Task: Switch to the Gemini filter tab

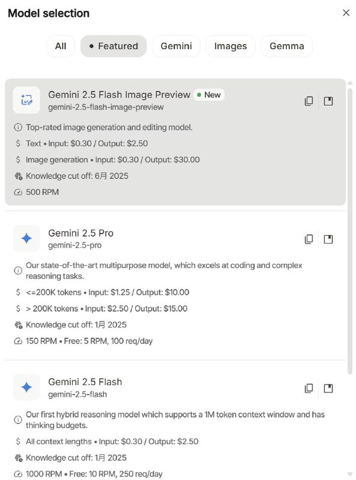Action: coord(176,46)
